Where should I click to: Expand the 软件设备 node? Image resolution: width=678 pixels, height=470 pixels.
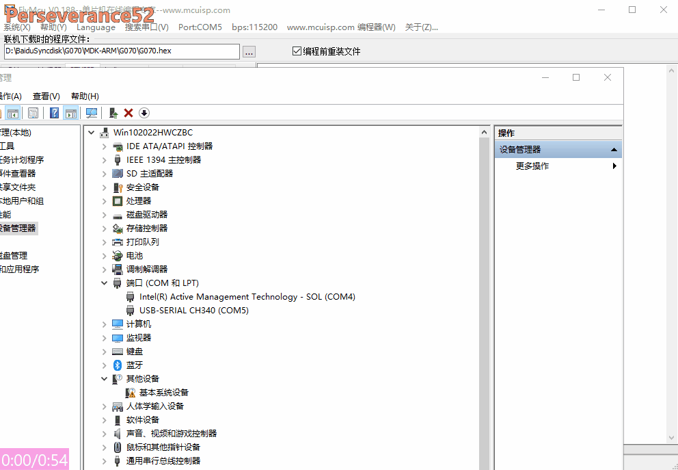point(104,420)
